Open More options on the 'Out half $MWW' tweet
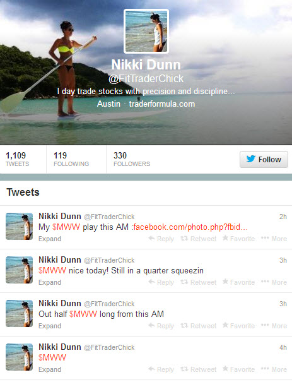Viewport: 292px width, 382px height. (274, 326)
